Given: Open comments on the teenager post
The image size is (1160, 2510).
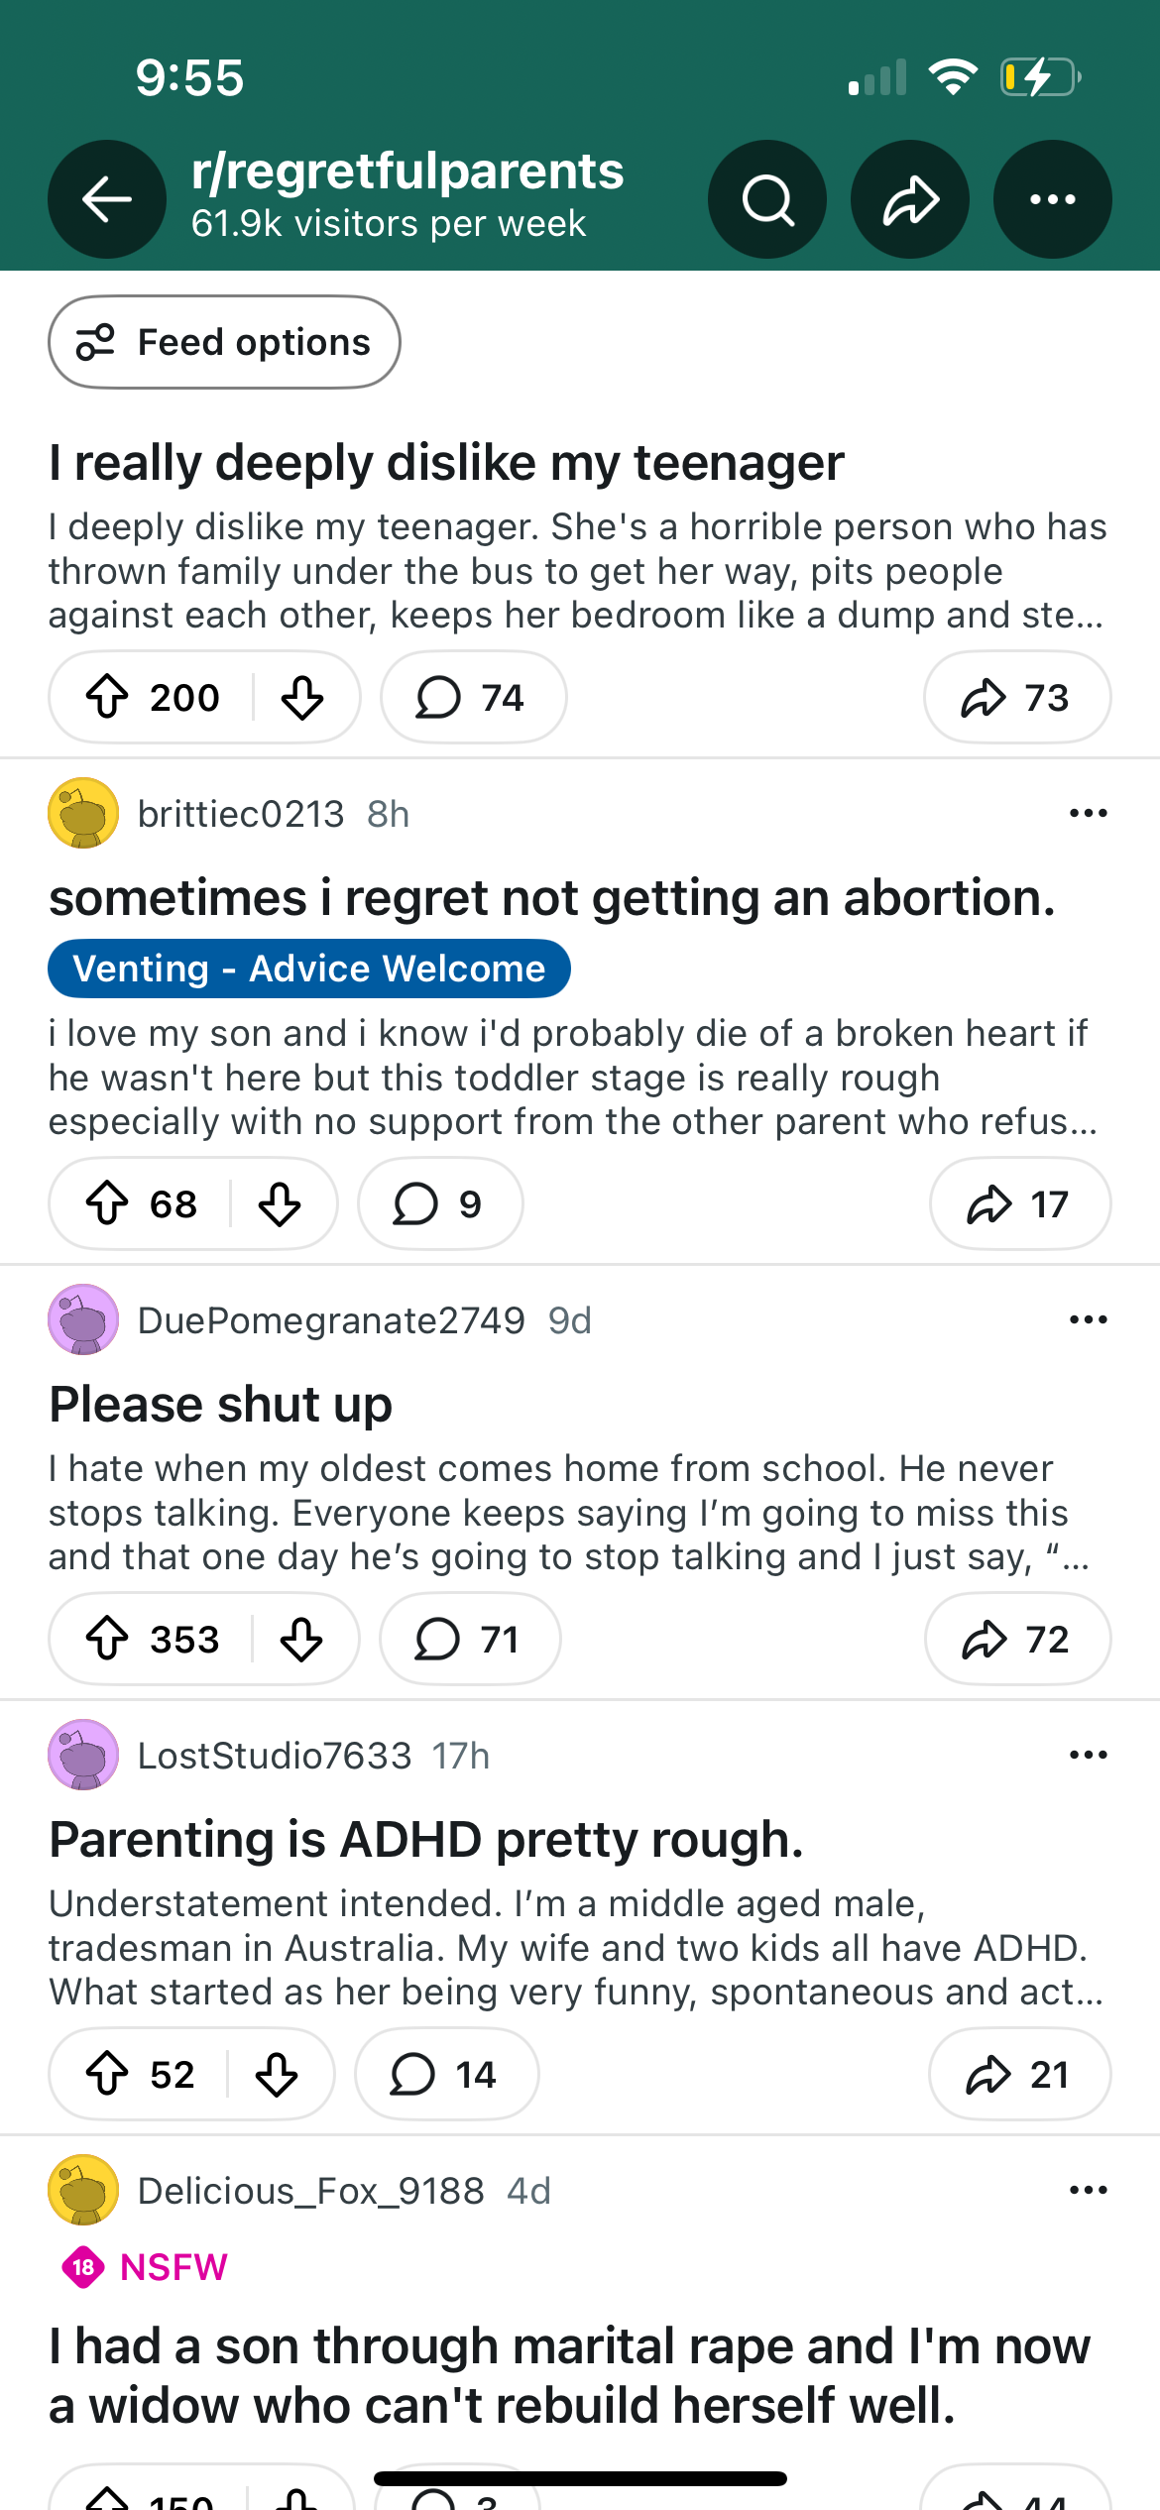Looking at the screenshot, I should click(x=473, y=697).
